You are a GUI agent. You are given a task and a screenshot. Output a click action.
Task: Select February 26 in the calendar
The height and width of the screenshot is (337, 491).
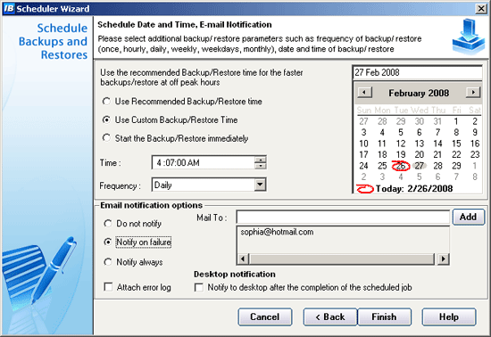tap(401, 166)
